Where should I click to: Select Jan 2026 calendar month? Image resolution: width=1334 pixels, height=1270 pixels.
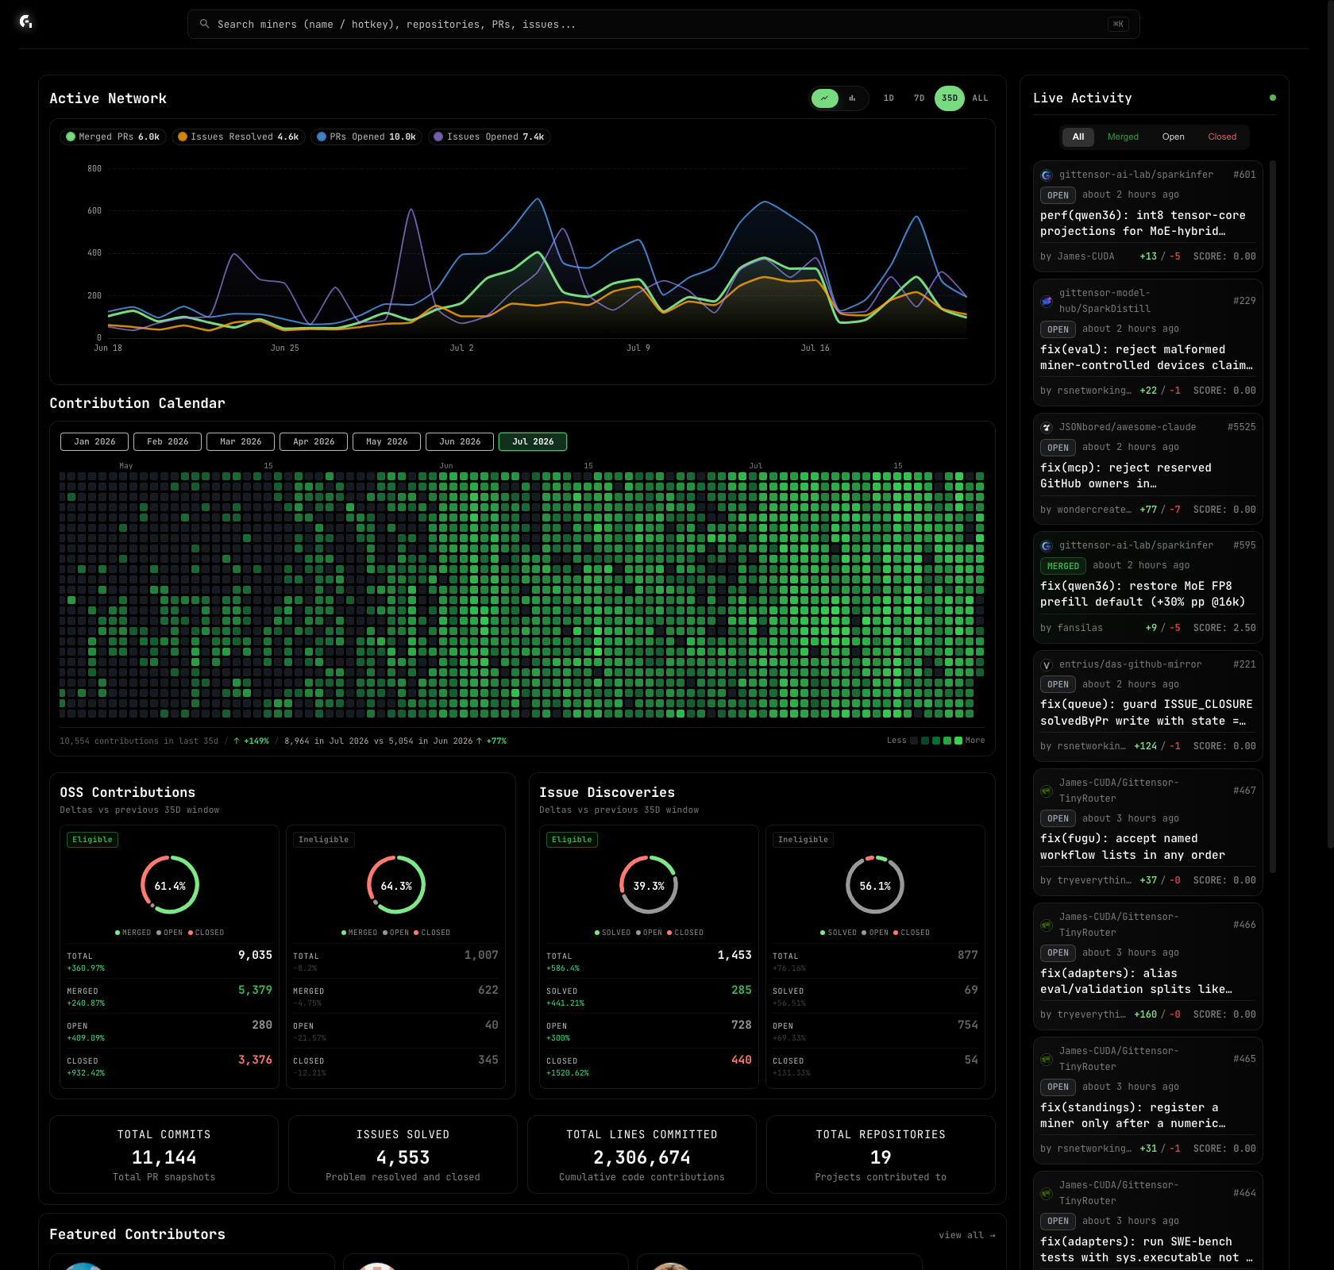tap(94, 441)
